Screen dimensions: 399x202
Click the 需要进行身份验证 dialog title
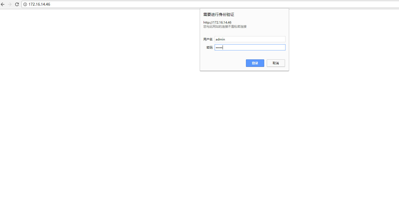tap(218, 15)
